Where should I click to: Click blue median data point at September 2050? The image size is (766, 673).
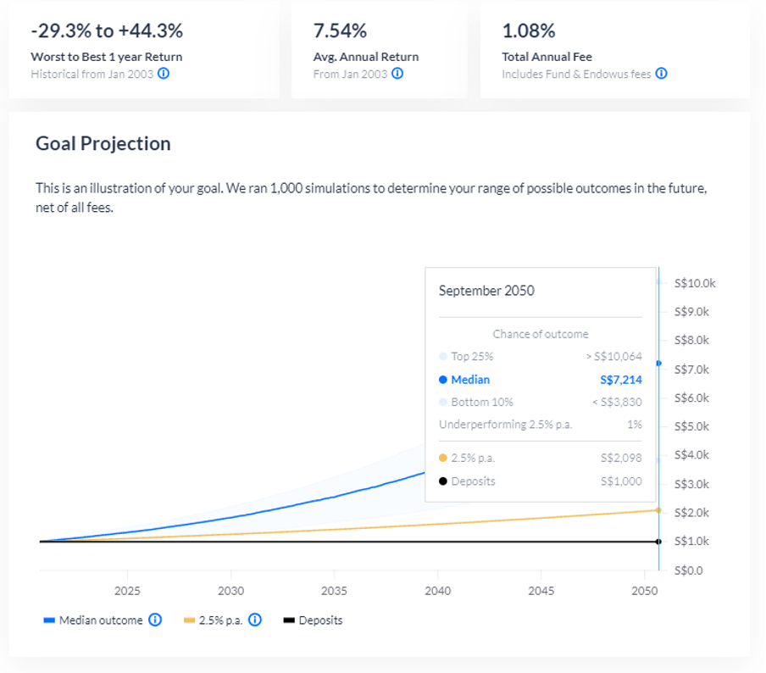click(x=658, y=363)
